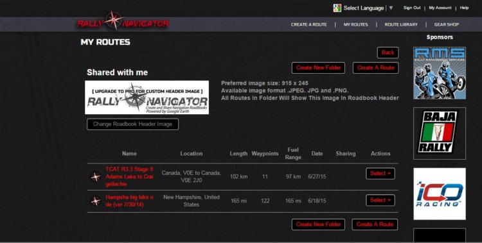Click bottom Create A Route button
482x243 pixels.
[375, 224]
